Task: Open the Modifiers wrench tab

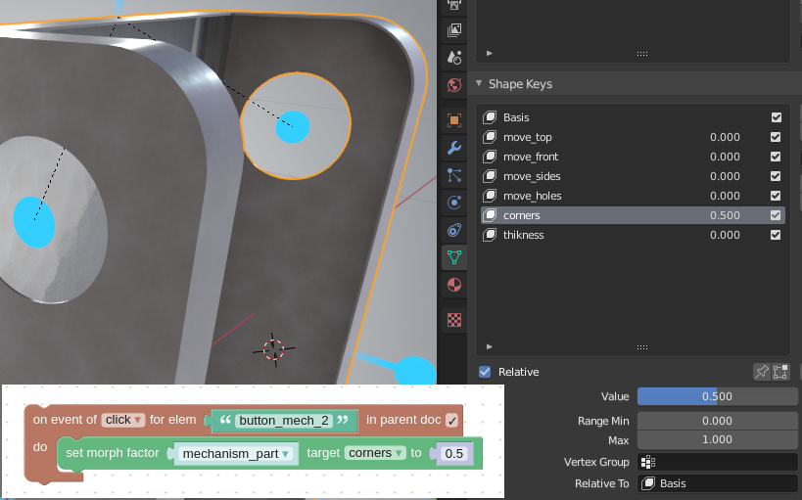Action: [453, 148]
